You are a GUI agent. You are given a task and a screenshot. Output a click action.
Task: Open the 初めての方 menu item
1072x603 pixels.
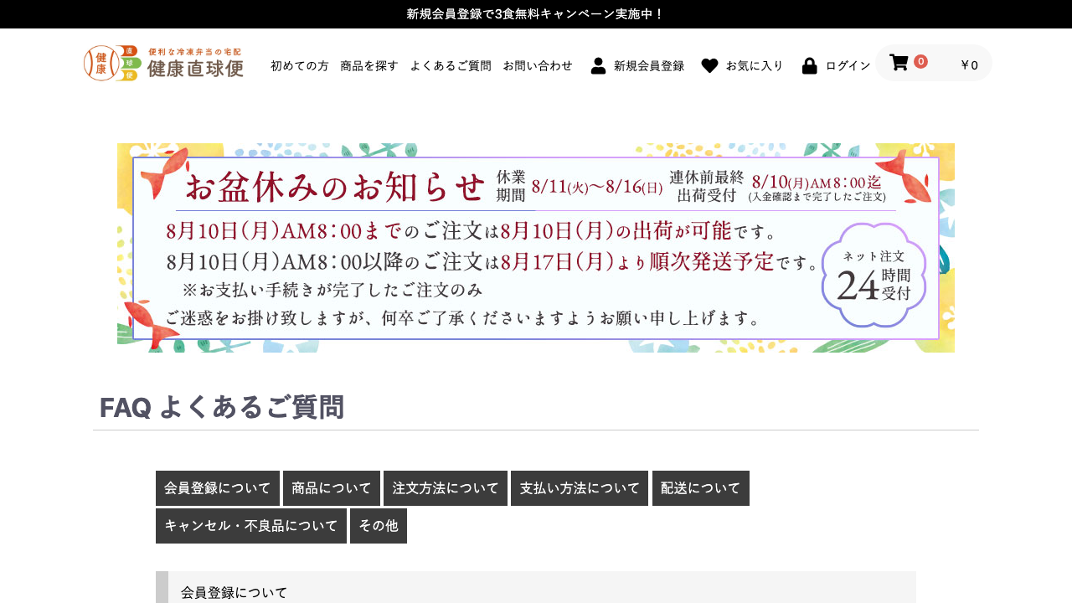click(300, 65)
